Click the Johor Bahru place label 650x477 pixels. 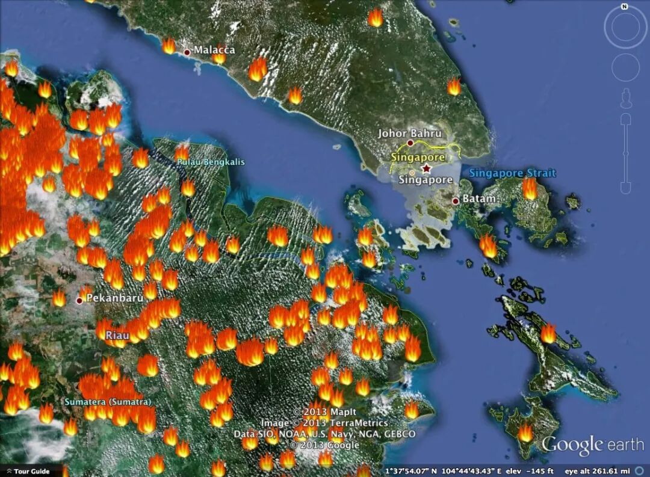pyautogui.click(x=410, y=134)
